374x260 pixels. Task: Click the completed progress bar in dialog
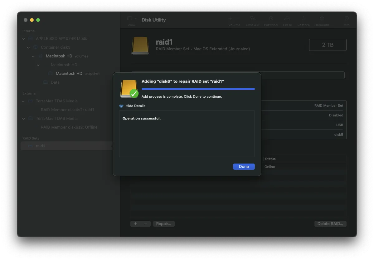198,89
